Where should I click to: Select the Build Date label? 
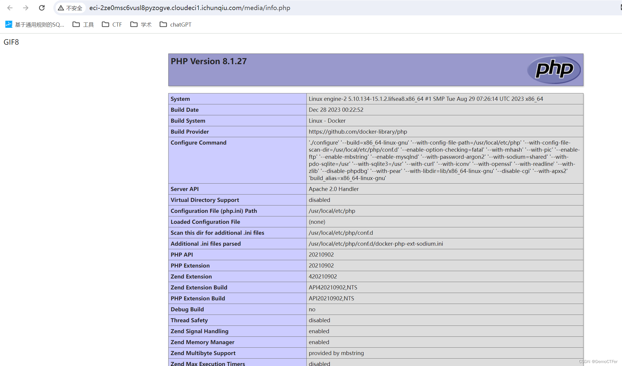185,110
